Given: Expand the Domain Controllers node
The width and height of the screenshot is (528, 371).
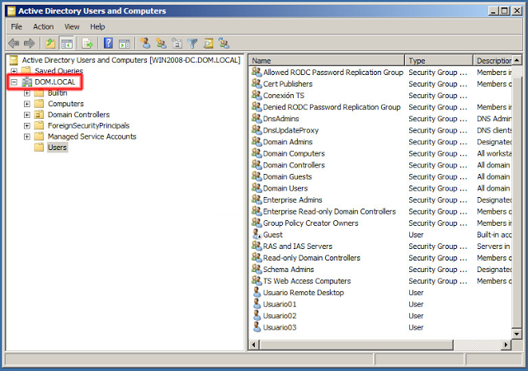Looking at the screenshot, I should 26,115.
